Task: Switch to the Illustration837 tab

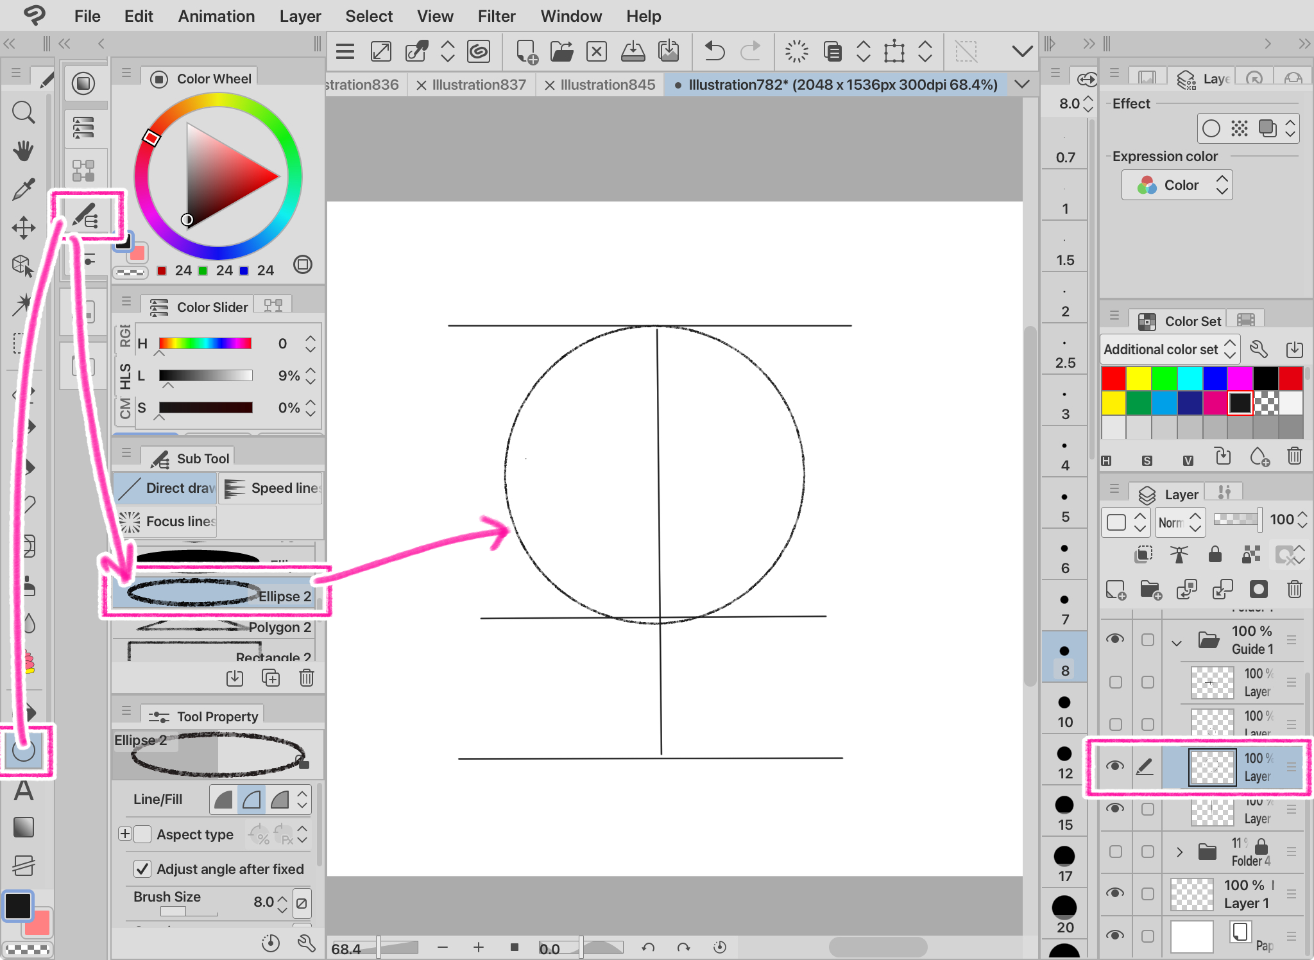Action: (x=478, y=85)
